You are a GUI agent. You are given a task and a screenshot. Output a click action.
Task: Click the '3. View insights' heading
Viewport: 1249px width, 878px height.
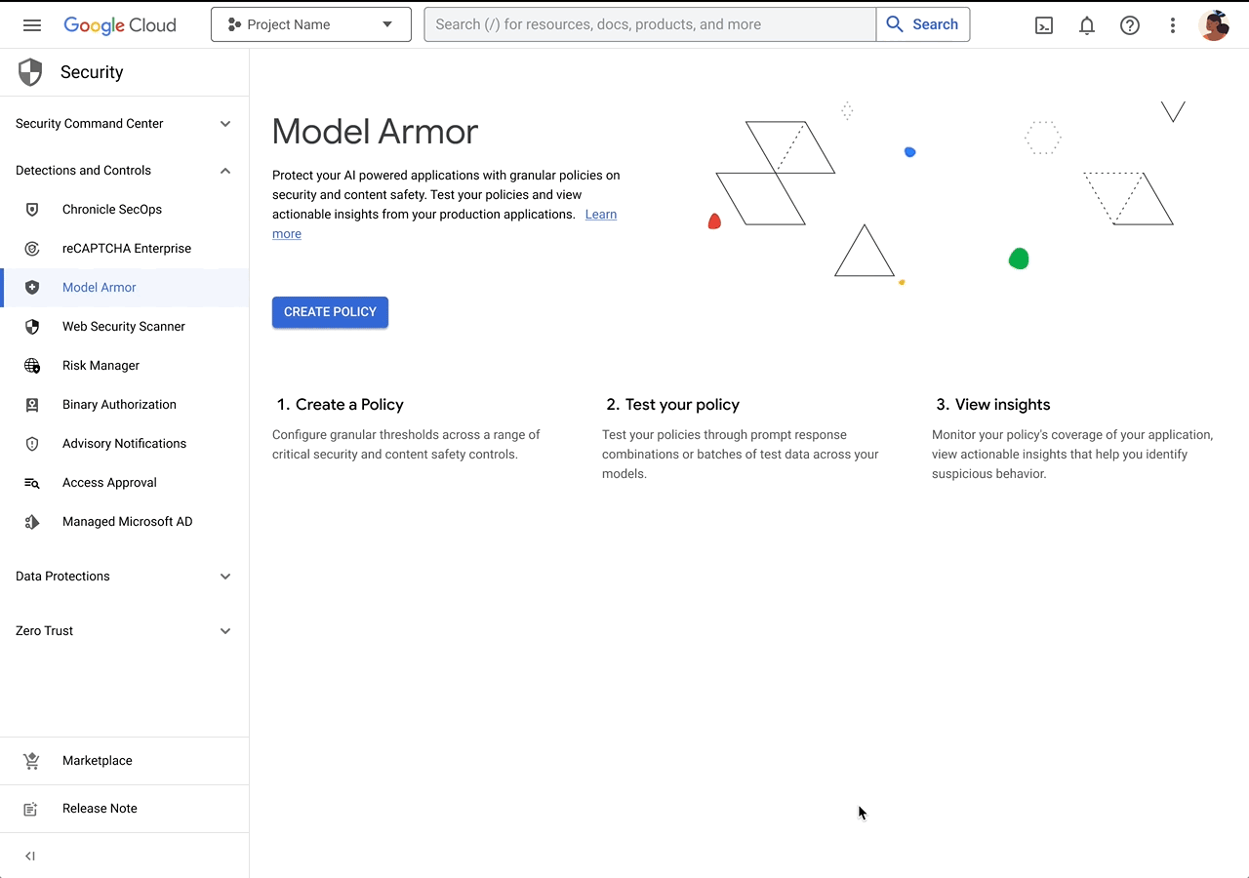pos(993,405)
